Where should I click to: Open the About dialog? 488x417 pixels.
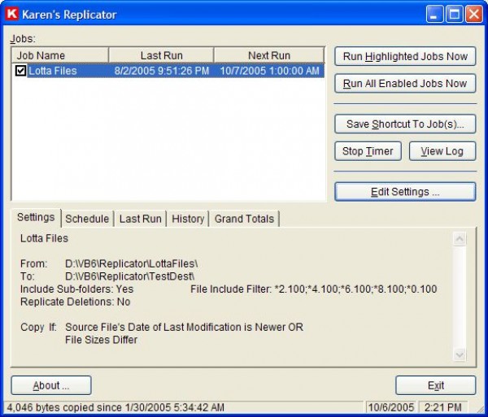50,385
